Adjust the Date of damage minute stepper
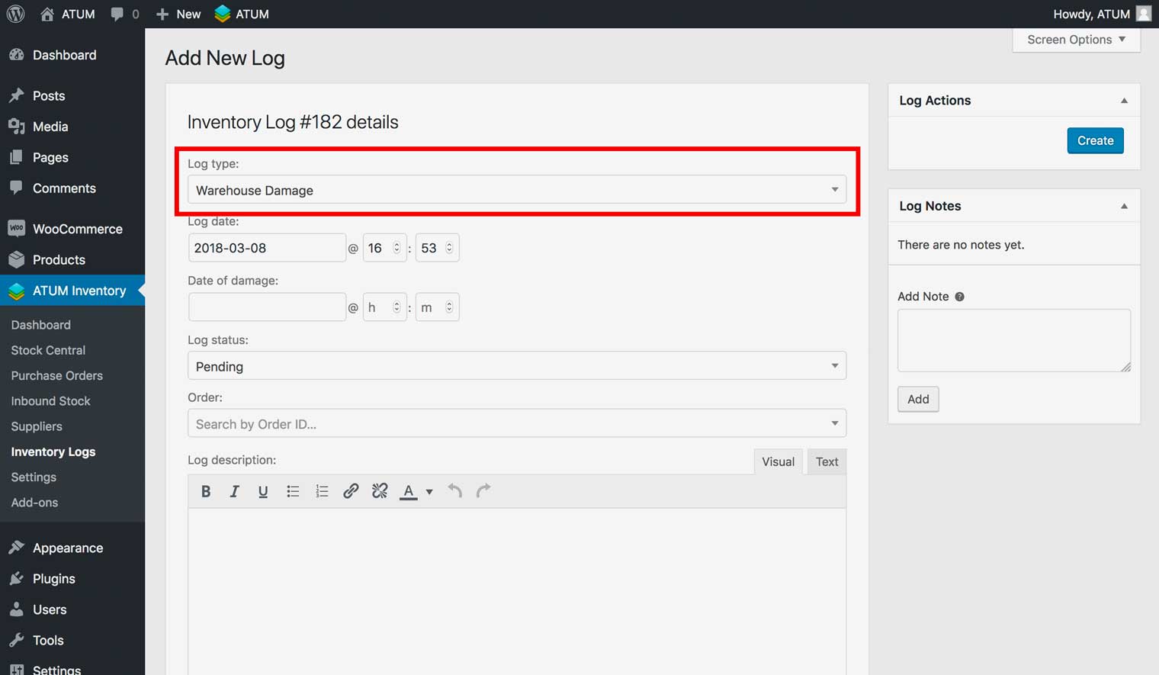 [449, 307]
